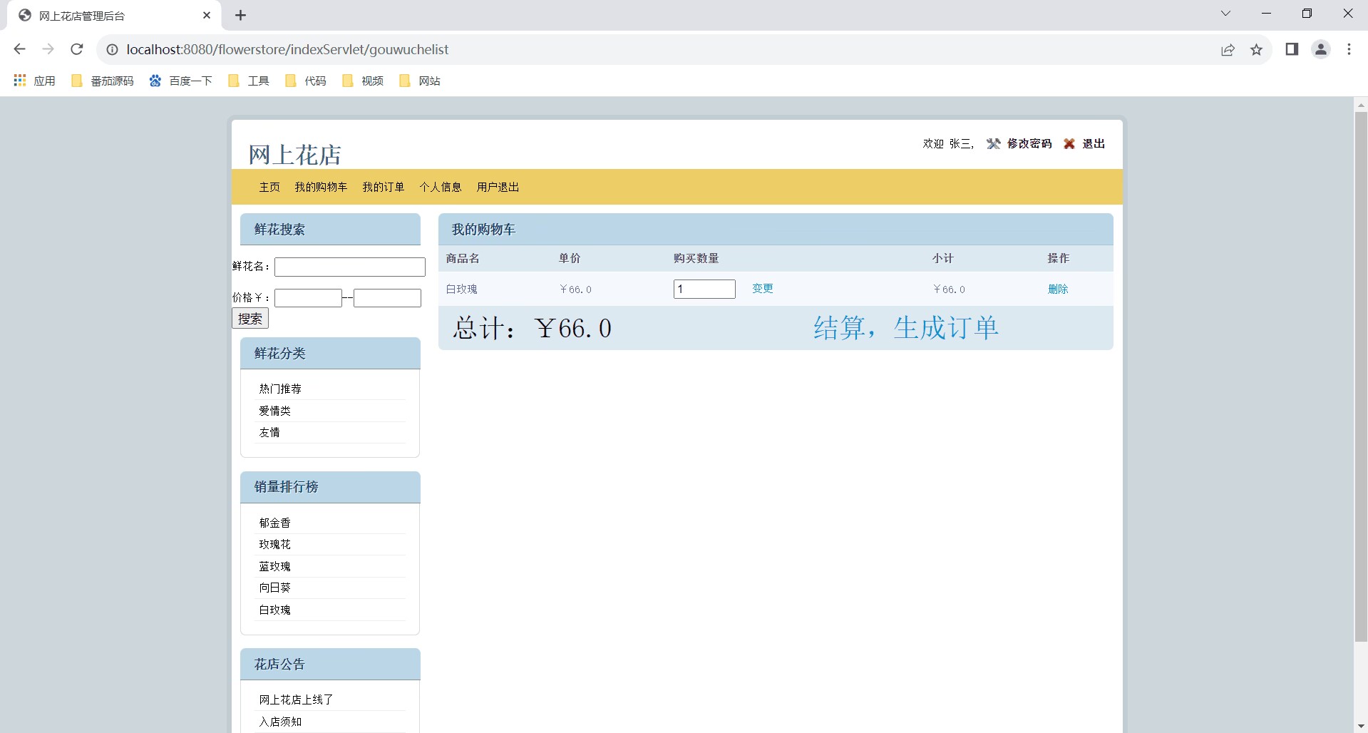
Task: Open the 番茄源码 bookmark folder
Action: point(103,81)
